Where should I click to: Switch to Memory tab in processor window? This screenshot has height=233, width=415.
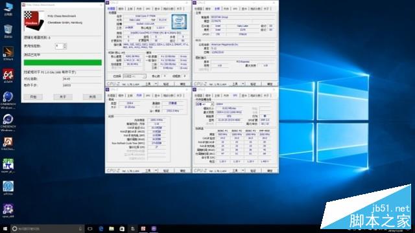pos(139,8)
